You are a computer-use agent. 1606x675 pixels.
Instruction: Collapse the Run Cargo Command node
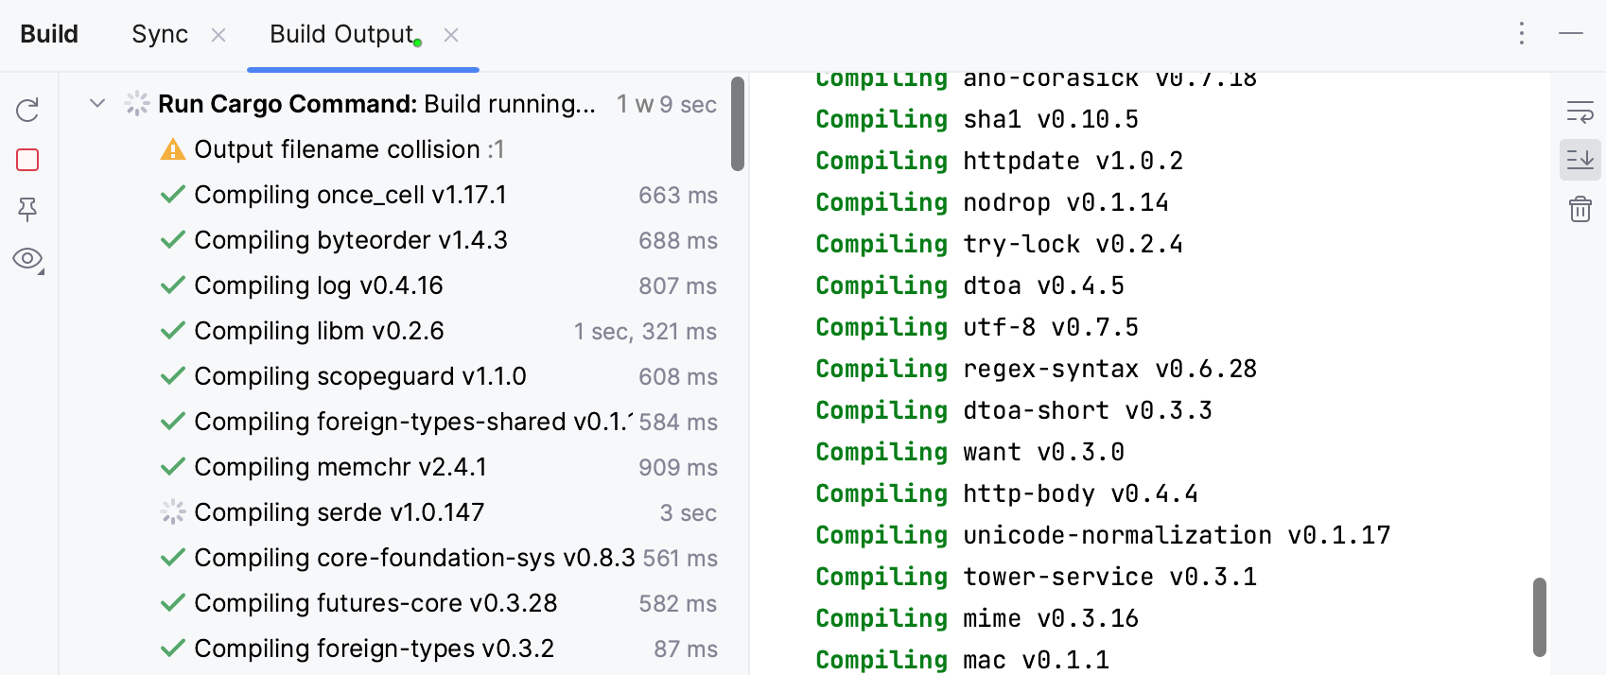point(97,103)
